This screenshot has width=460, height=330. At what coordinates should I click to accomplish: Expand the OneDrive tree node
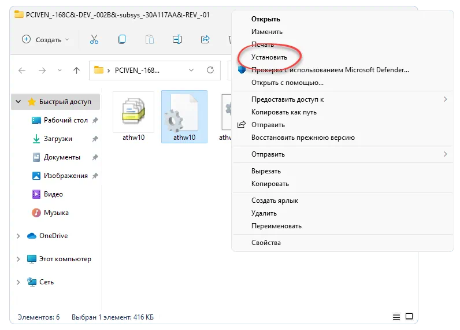click(x=18, y=236)
